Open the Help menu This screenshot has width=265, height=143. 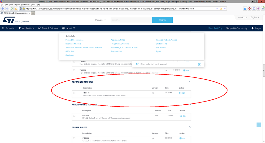[x=38, y=4]
